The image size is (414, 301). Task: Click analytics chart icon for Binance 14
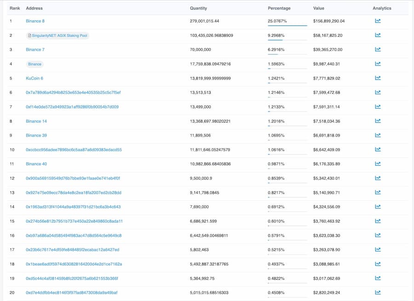tap(378, 121)
